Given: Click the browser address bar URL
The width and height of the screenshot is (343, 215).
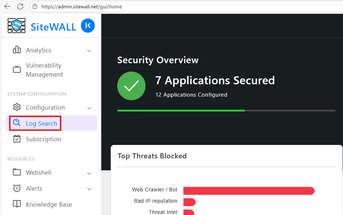Looking at the screenshot, I should pyautogui.click(x=81, y=7).
